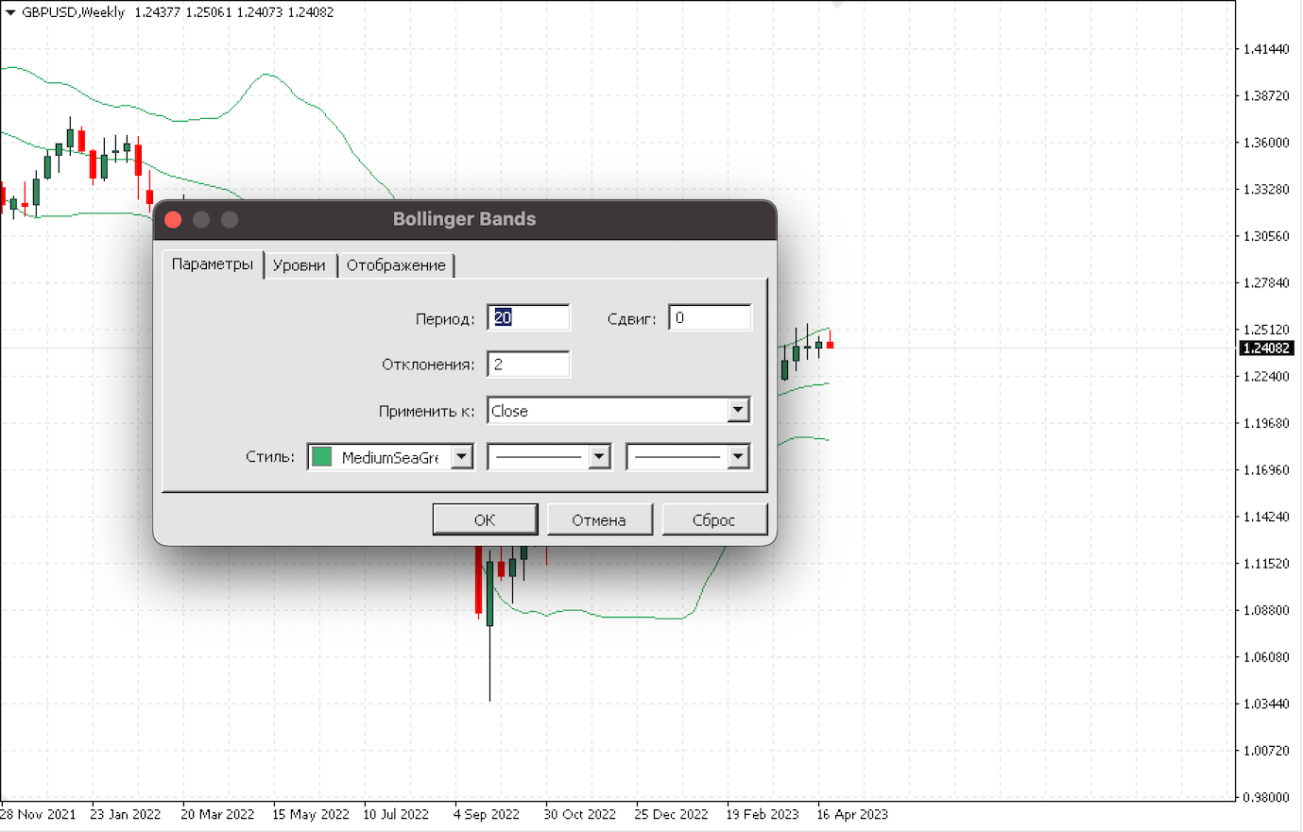The image size is (1303, 832).
Task: Click the 16 Apr 2023 date label
Action: (851, 814)
